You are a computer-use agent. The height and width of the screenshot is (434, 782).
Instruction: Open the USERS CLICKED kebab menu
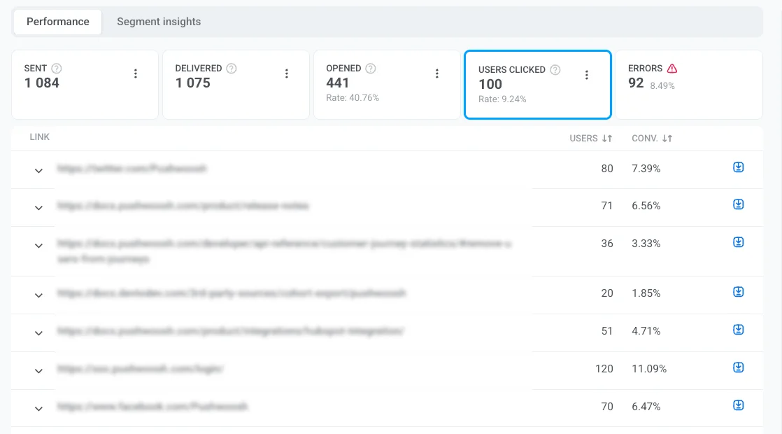coord(587,74)
